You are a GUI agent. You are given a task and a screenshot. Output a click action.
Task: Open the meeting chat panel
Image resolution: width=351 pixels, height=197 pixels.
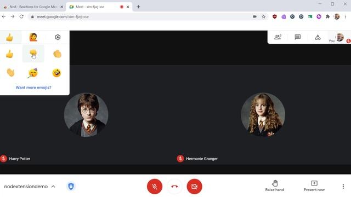[x=297, y=37]
